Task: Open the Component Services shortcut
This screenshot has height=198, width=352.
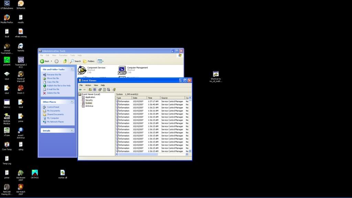Action: [x=82, y=70]
